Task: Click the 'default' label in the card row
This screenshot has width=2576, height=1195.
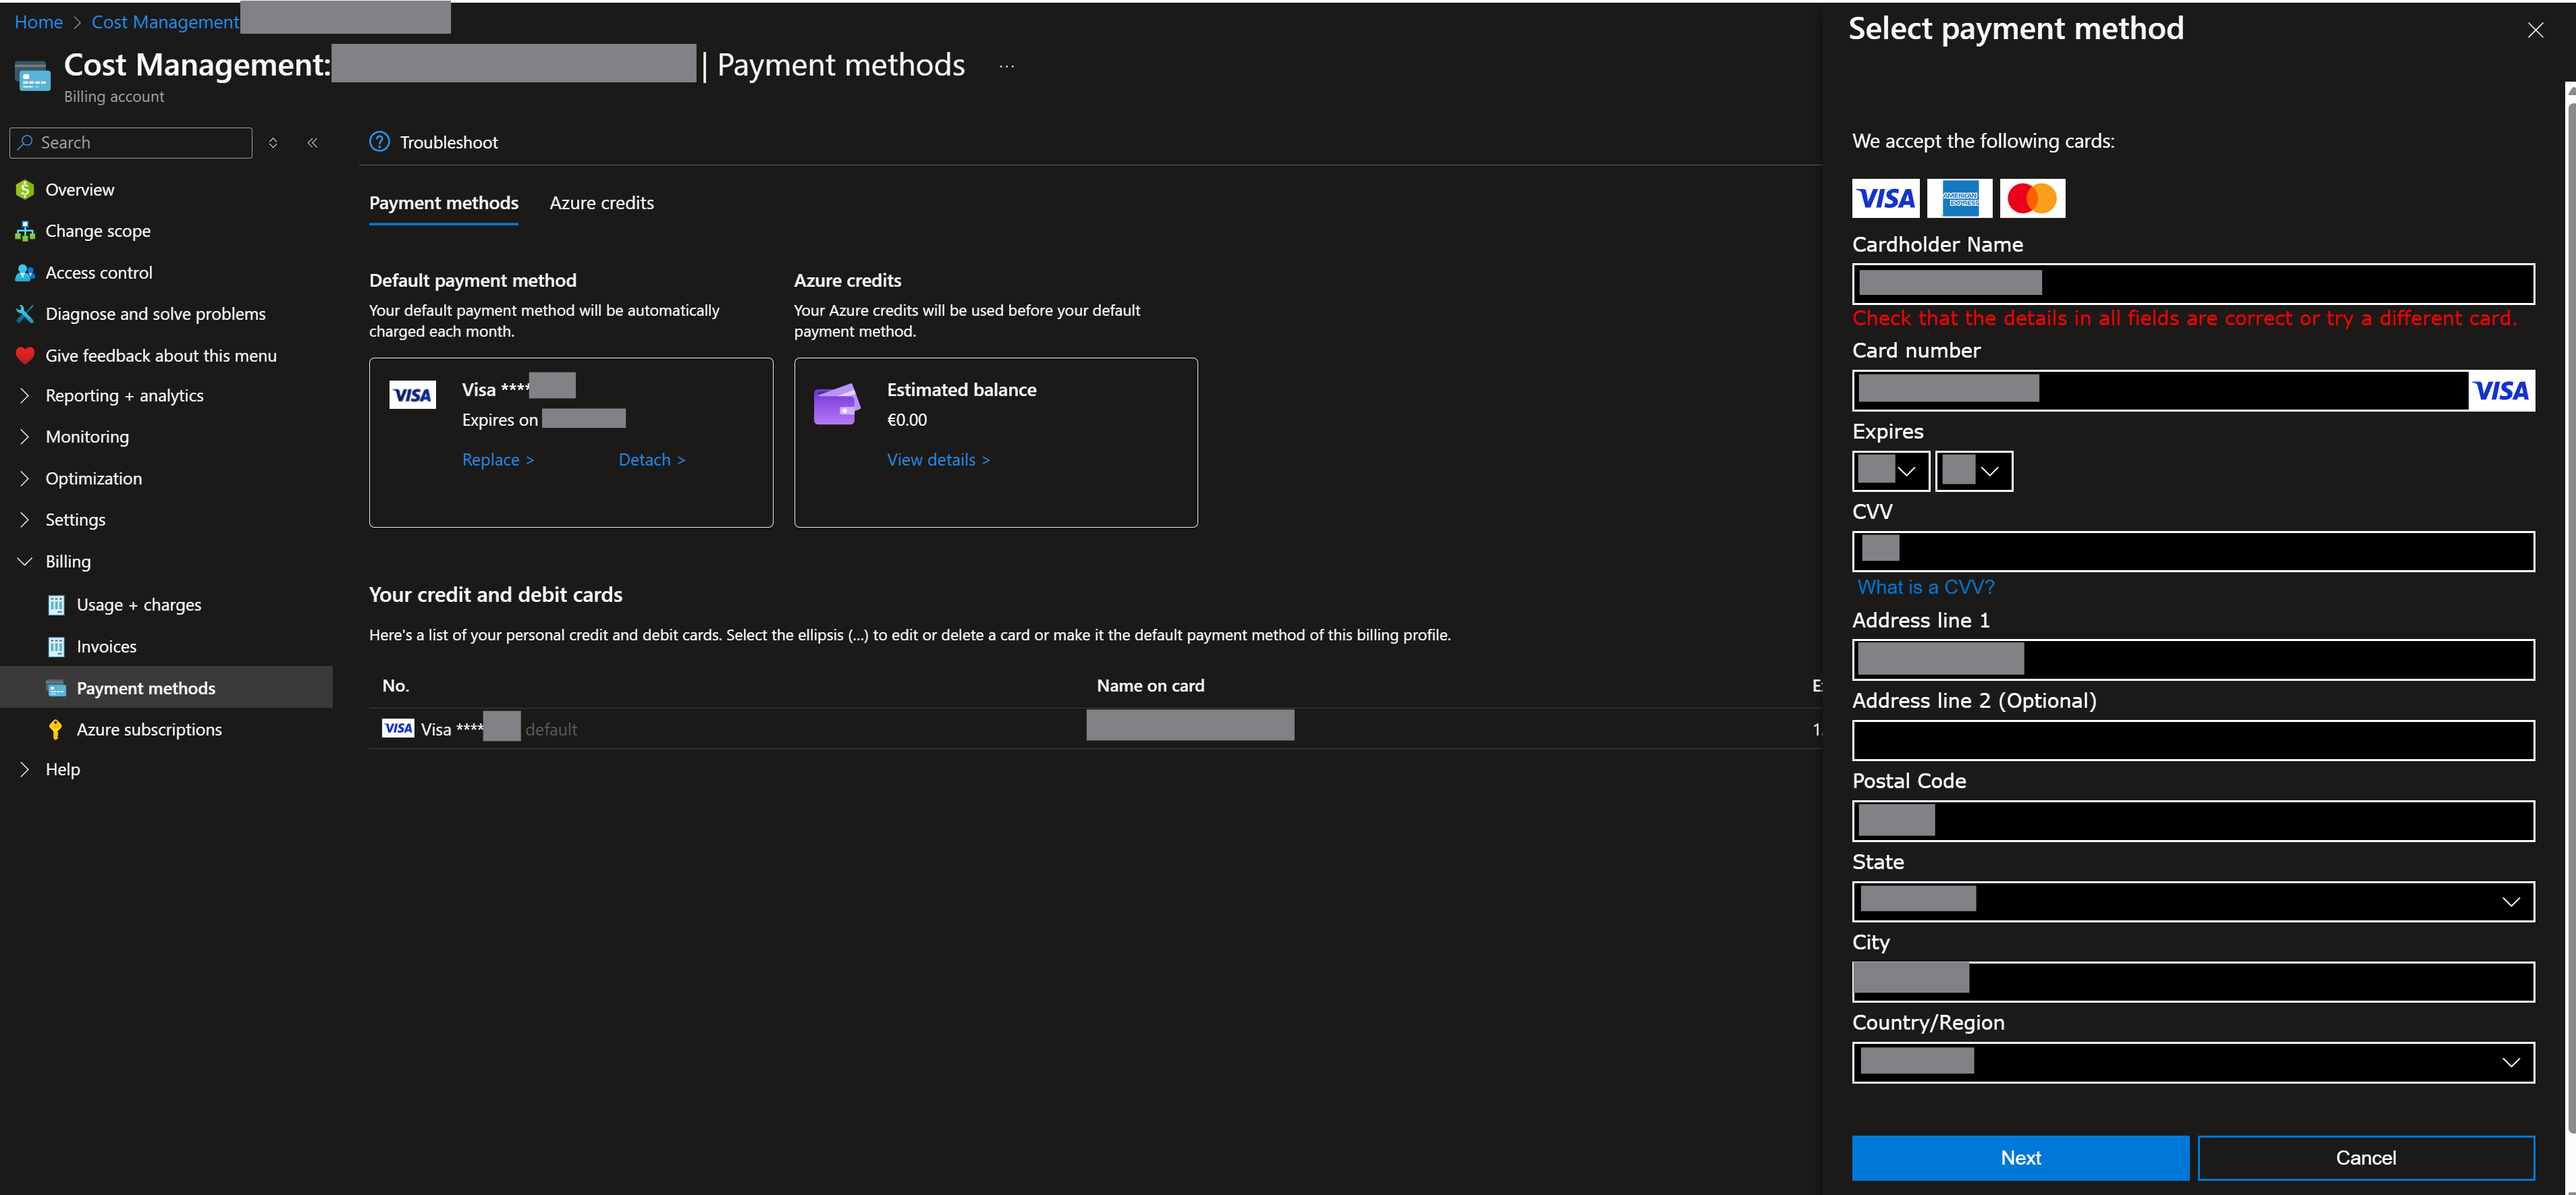Action: coord(551,729)
